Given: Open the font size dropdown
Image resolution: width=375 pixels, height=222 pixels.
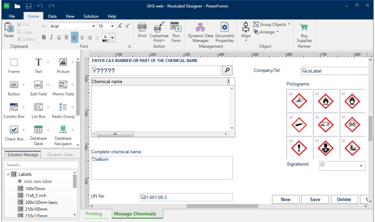Looking at the screenshot, I should [x=112, y=26].
